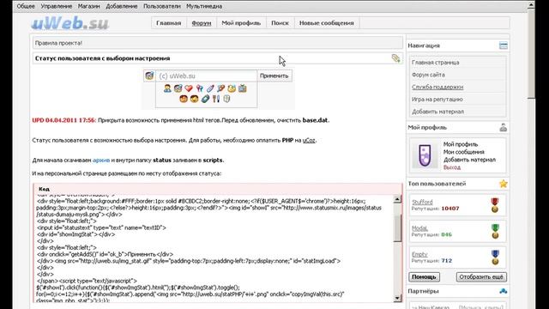Open Modal's user profile link
Viewport: 549px width, 309px height.
[x=419, y=228]
